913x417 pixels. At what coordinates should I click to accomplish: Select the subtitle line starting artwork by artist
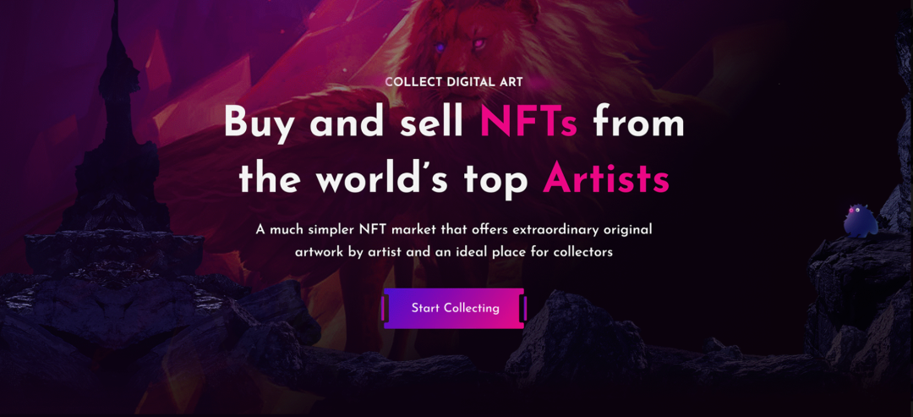pyautogui.click(x=454, y=253)
